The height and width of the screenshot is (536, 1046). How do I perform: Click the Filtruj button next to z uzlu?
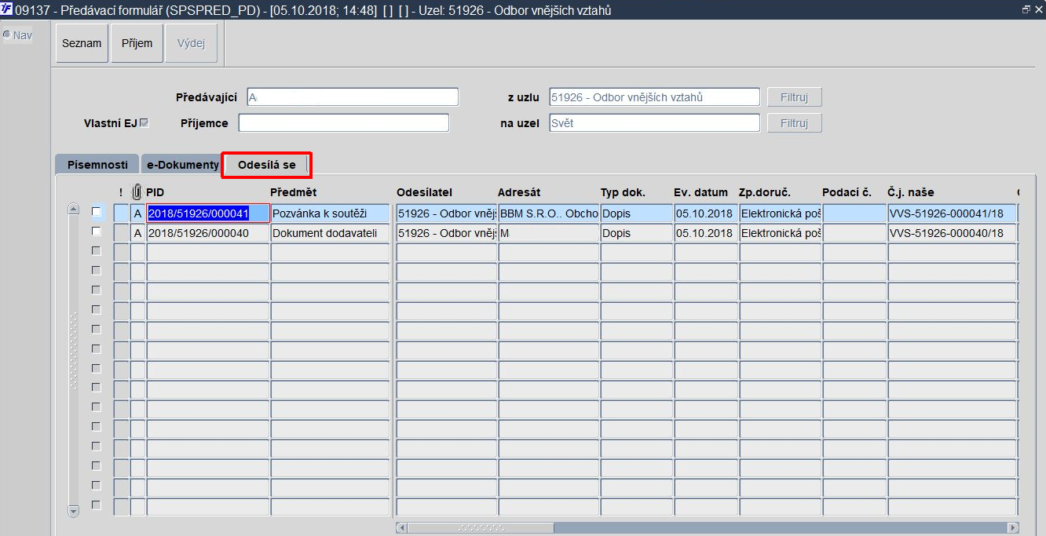tap(794, 97)
